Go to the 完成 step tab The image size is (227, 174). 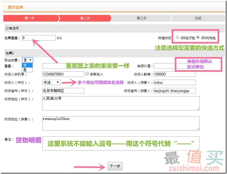198,18
